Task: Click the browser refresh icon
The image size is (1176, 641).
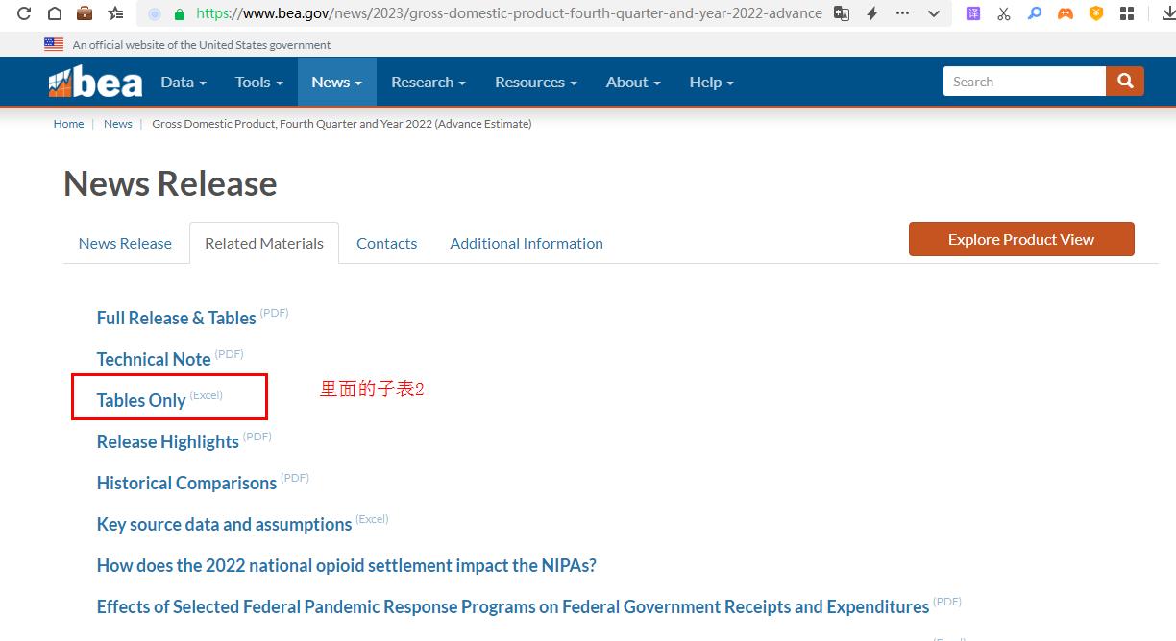Action: coord(23,13)
